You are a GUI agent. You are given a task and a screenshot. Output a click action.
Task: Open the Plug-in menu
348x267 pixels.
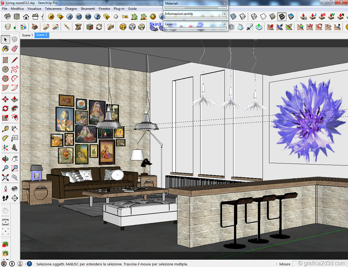point(119,8)
